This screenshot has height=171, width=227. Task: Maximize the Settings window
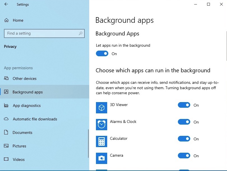pyautogui.click(x=208, y=4)
